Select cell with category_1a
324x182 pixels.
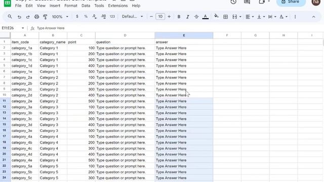tap(25, 48)
